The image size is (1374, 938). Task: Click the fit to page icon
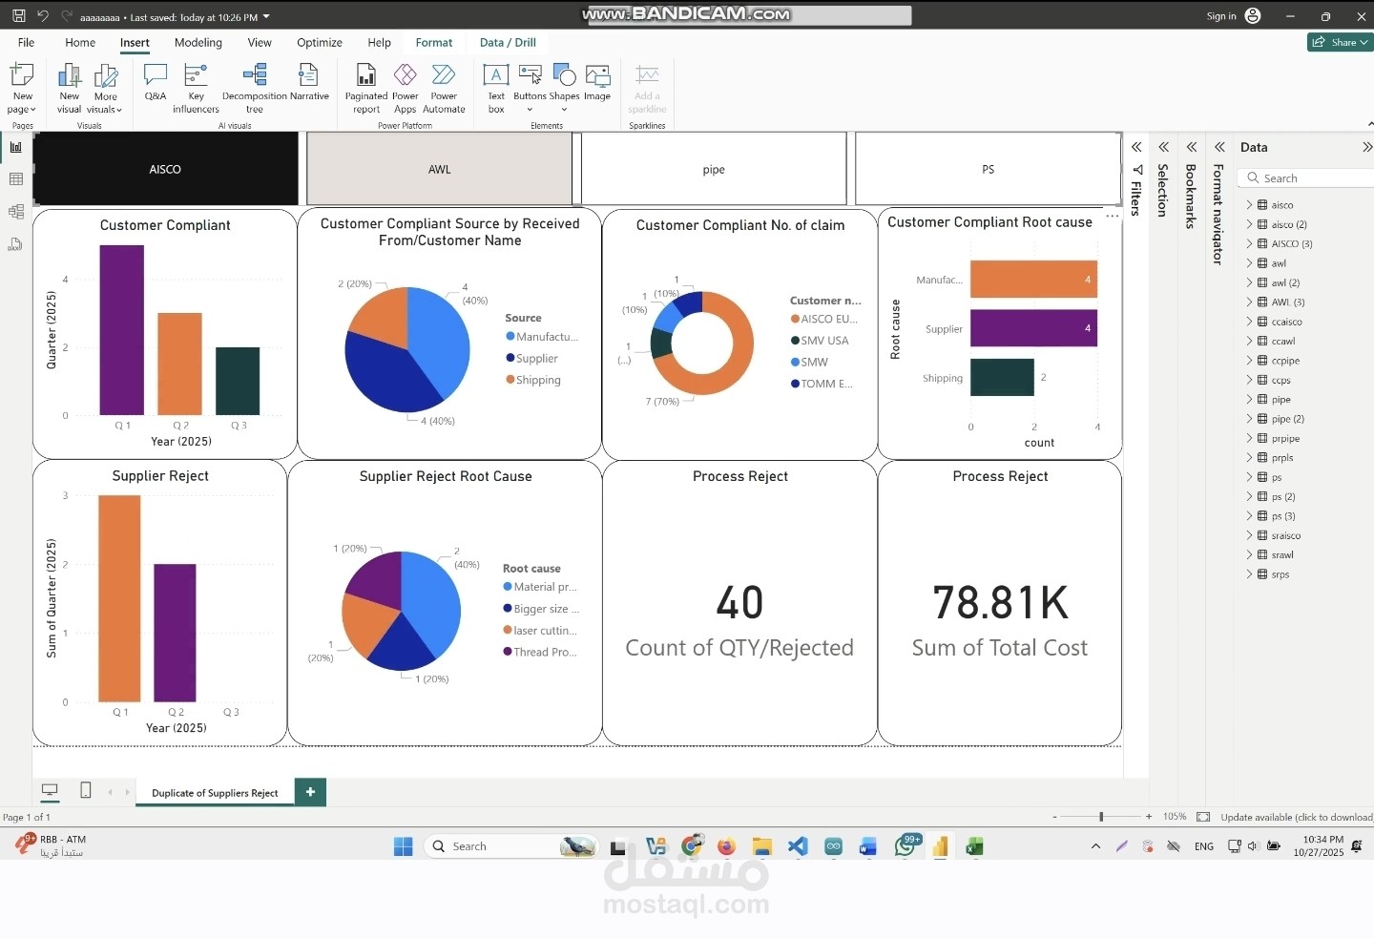click(1203, 817)
